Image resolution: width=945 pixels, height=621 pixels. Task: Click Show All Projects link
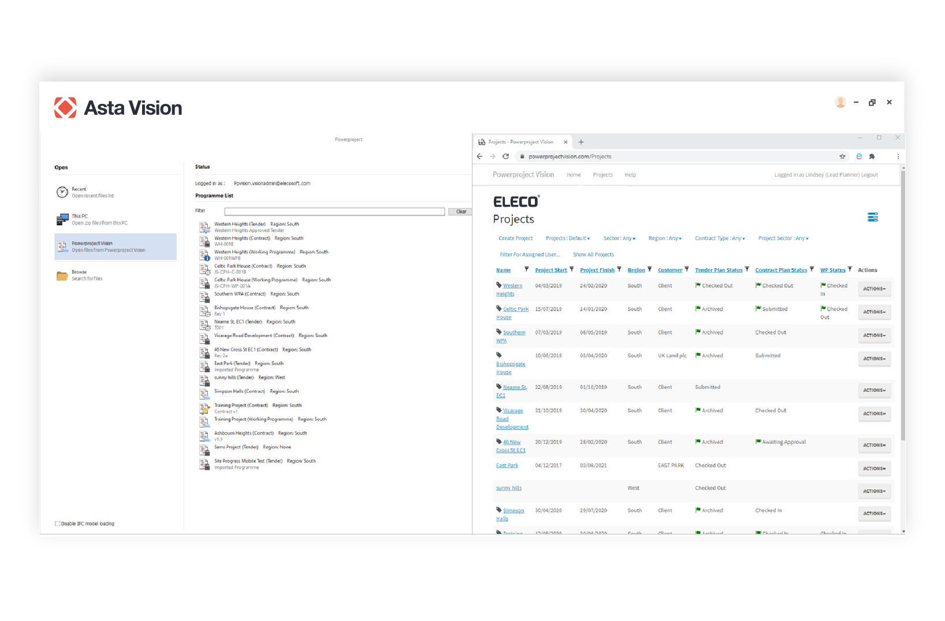point(593,255)
